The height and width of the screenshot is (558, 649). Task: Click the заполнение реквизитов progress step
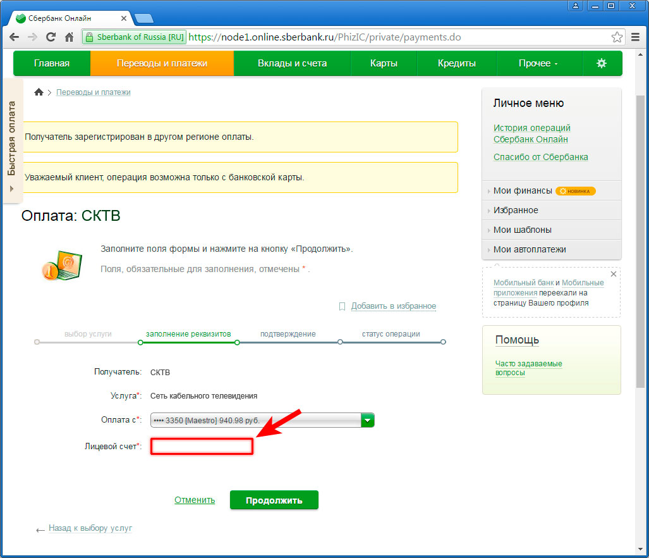[188, 334]
